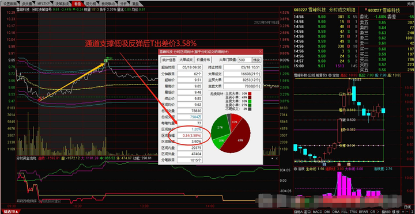Click the 卖五 price 9.65 row
This screenshot has height=214, width=415.
[x=387, y=22]
